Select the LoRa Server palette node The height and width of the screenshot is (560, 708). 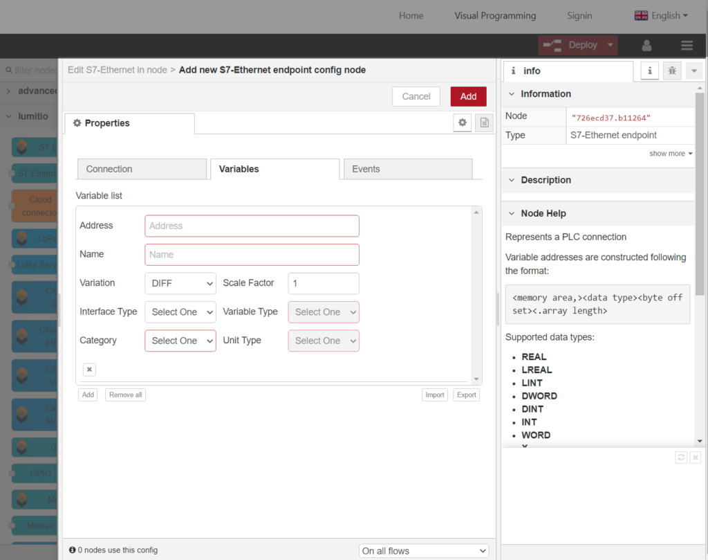[x=35, y=265]
